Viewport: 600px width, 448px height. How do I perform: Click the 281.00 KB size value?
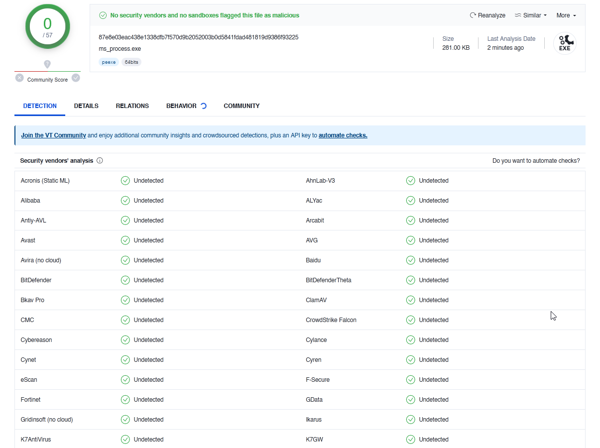click(456, 48)
